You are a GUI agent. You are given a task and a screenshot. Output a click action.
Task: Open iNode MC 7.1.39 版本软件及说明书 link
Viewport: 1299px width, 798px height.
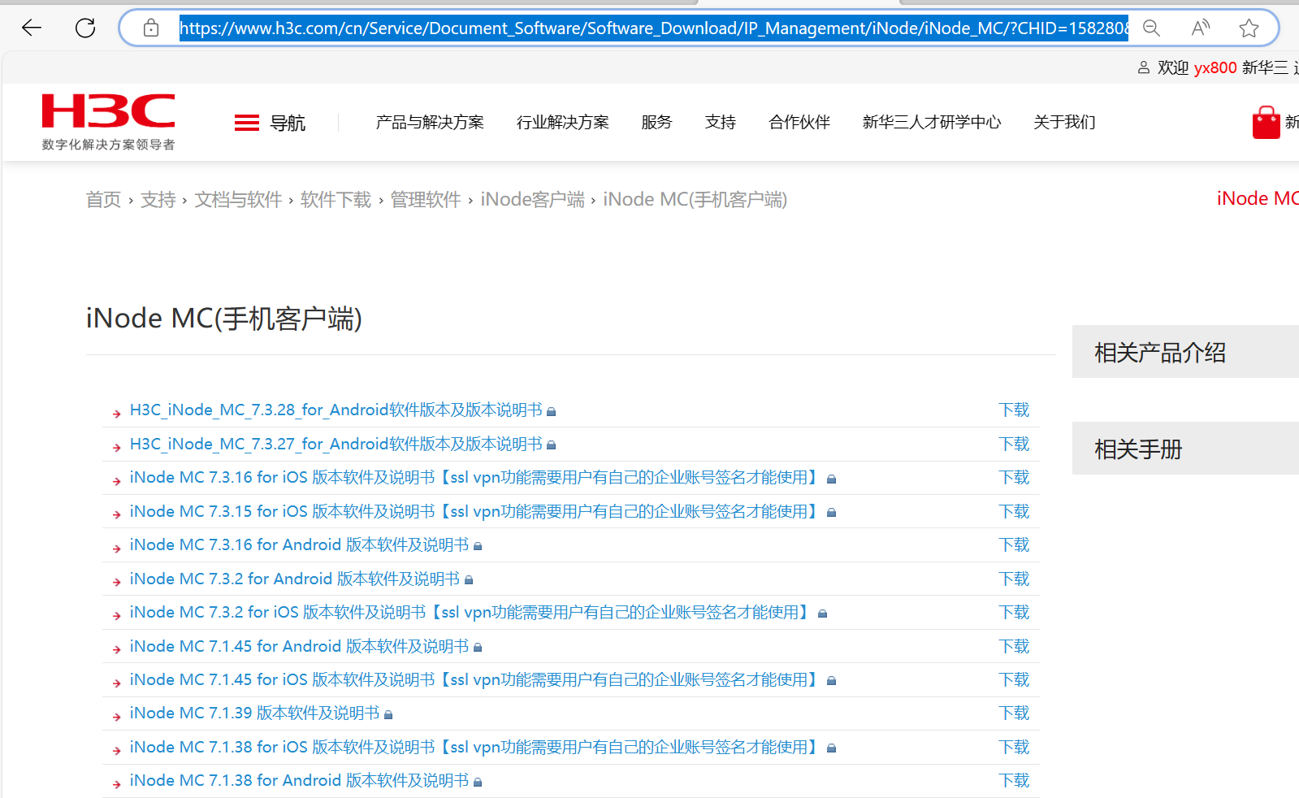click(255, 713)
